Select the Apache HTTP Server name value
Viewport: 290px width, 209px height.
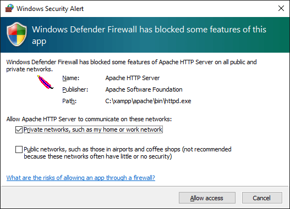click(x=133, y=78)
